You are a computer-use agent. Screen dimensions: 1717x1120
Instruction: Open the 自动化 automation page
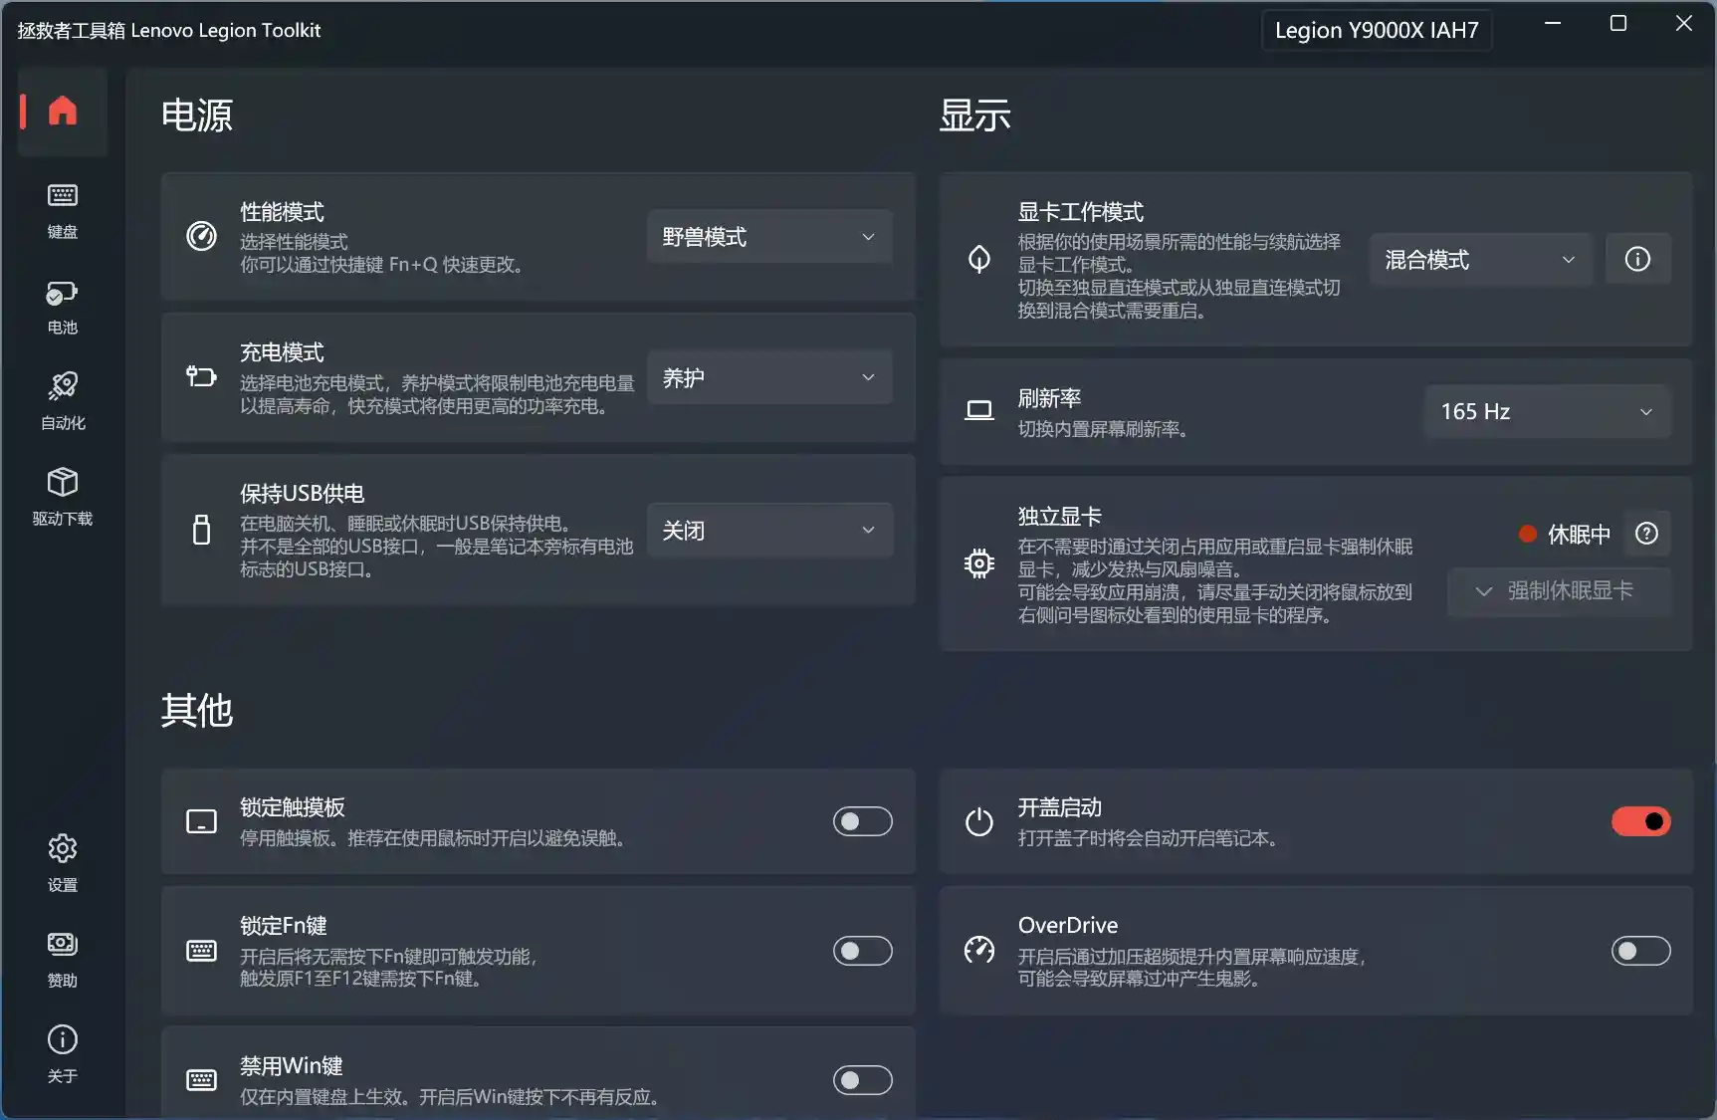(63, 402)
